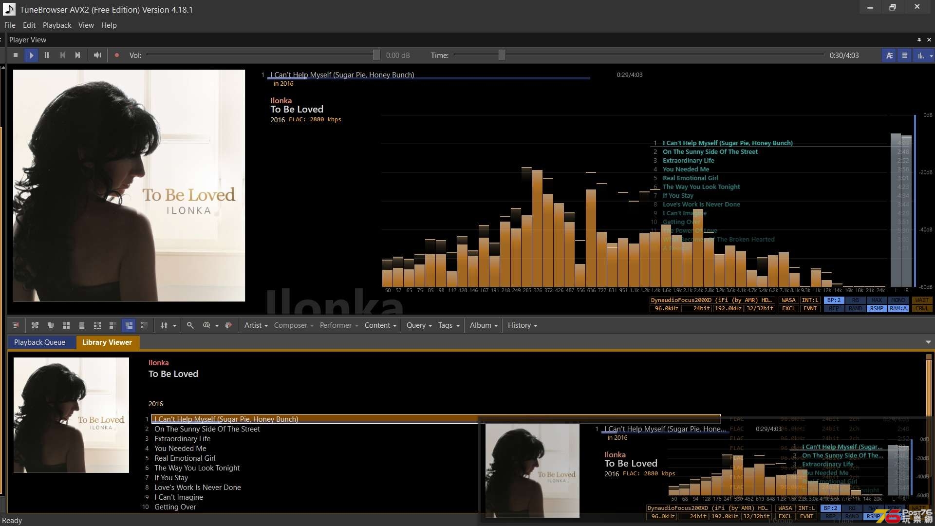Expand the History dropdown
The height and width of the screenshot is (526, 935).
point(523,325)
